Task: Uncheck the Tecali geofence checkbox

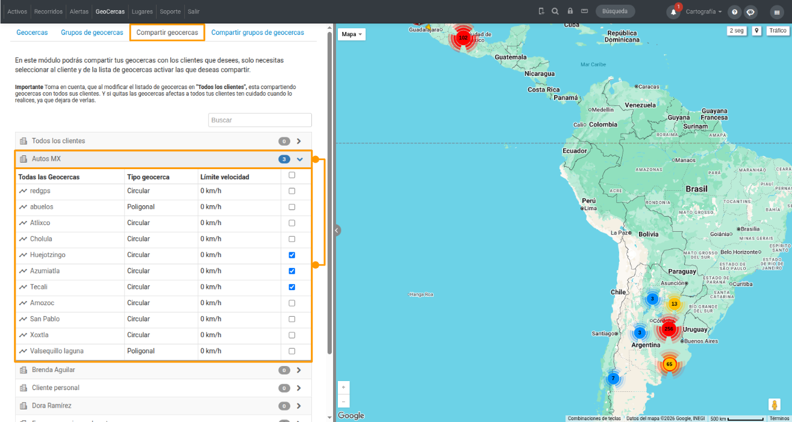Action: [x=292, y=287]
